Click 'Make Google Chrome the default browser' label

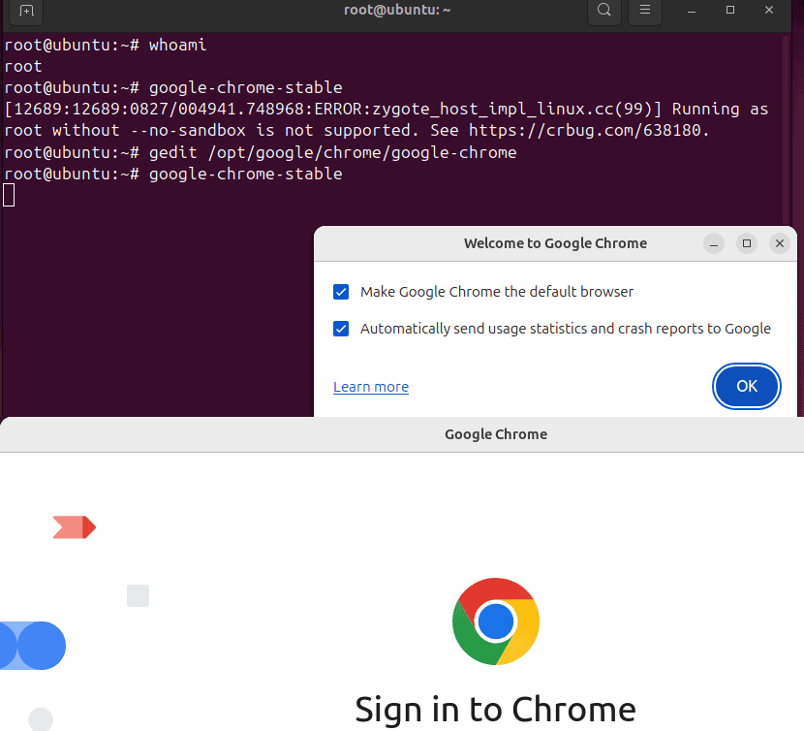pos(497,292)
